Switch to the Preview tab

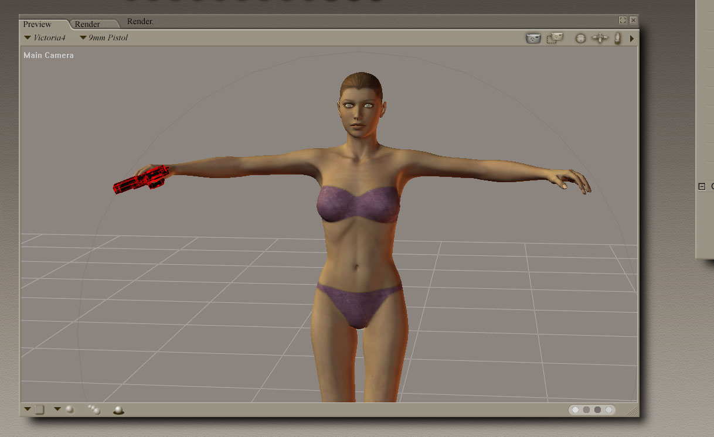coord(38,24)
